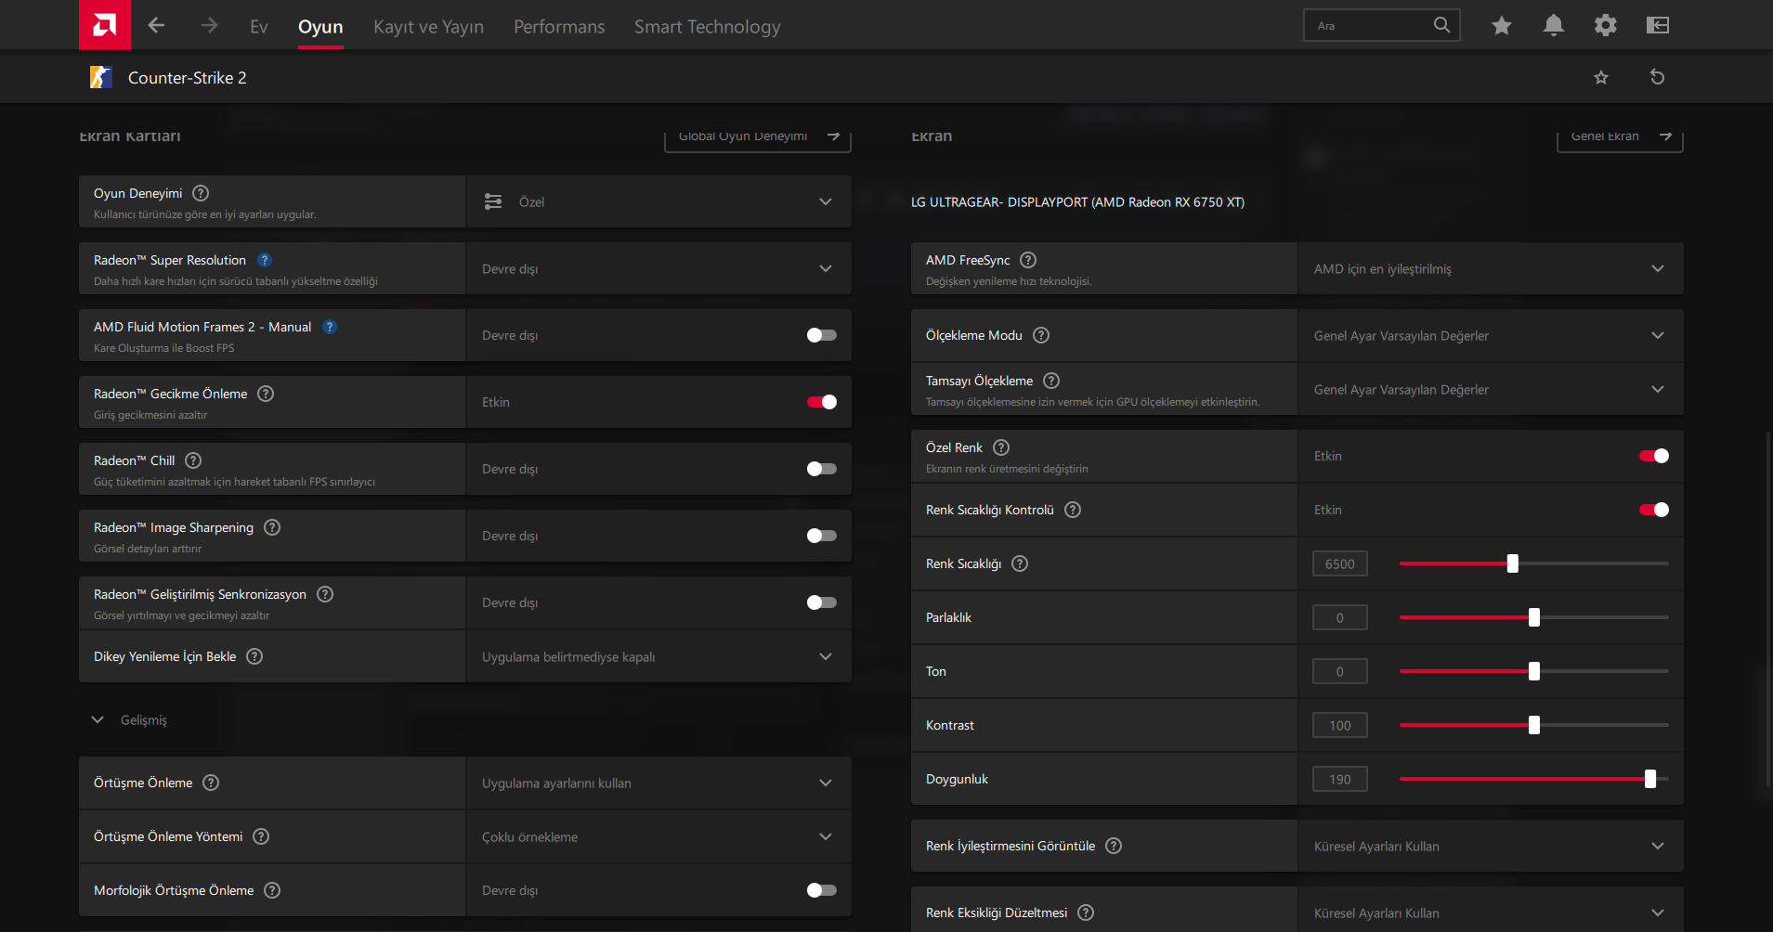The image size is (1773, 932).
Task: Switch to the Performans tab
Action: click(x=559, y=27)
